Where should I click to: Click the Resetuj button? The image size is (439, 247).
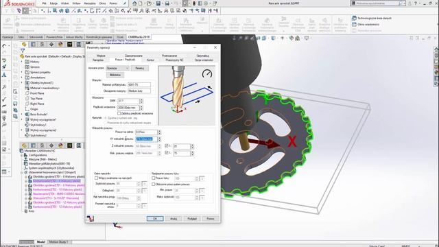point(140,68)
